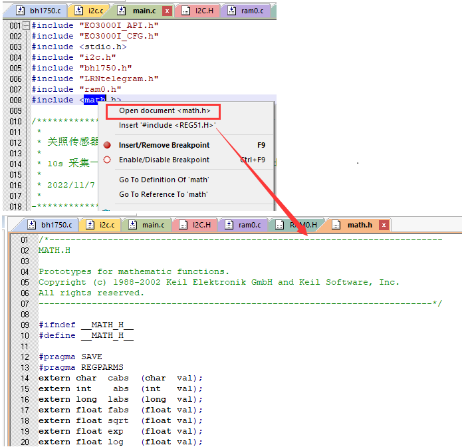The width and height of the screenshot is (468, 447).
Task: Close the math.h tab with the red X
Action: coord(384,225)
